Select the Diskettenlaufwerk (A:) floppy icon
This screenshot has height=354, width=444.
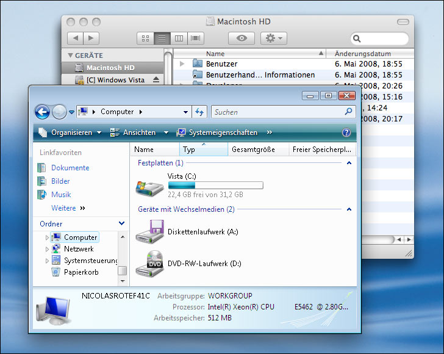[149, 231]
